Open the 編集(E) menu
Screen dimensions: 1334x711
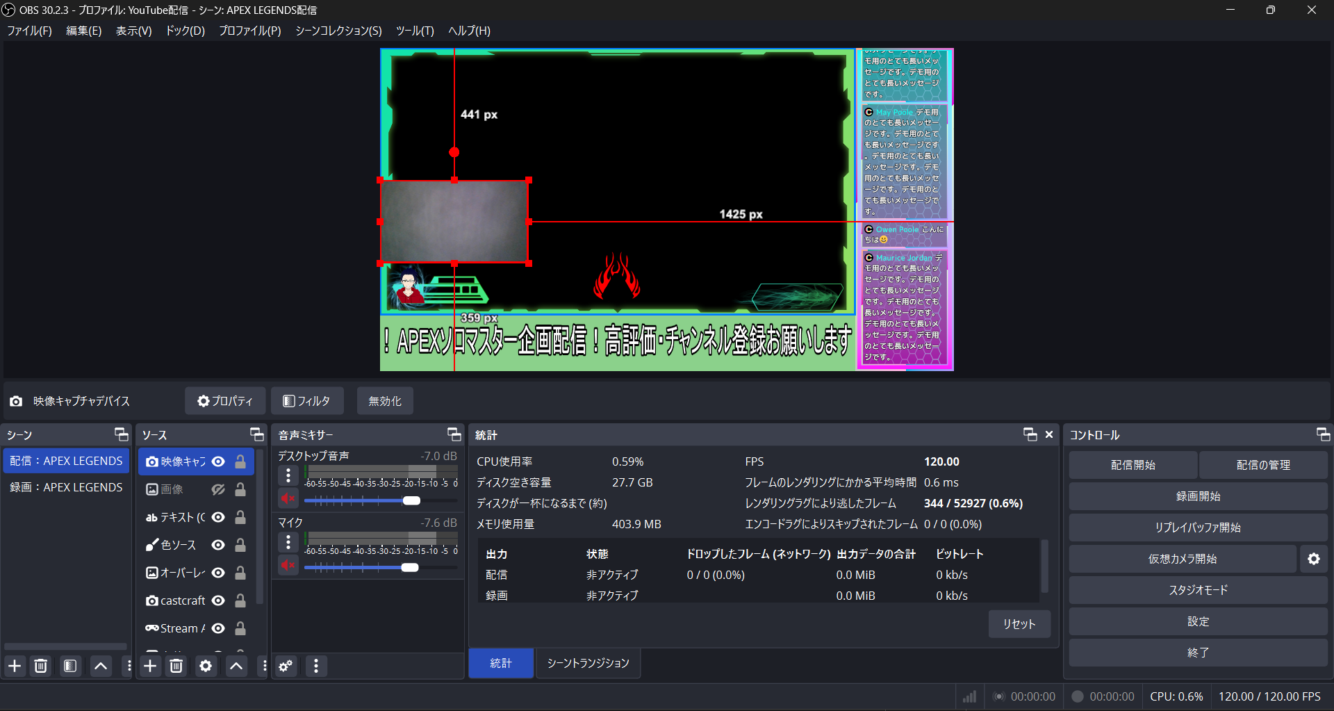tap(83, 31)
